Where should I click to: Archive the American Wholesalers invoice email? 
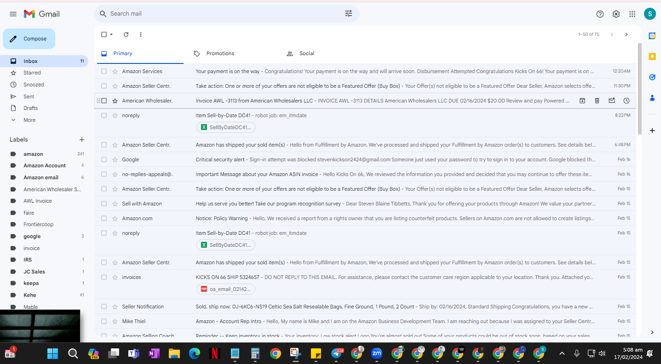coord(582,101)
